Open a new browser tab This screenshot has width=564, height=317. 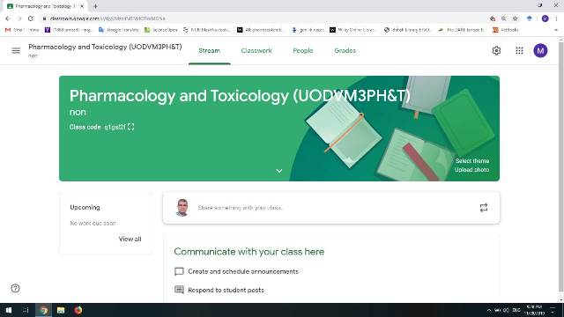click(x=95, y=6)
